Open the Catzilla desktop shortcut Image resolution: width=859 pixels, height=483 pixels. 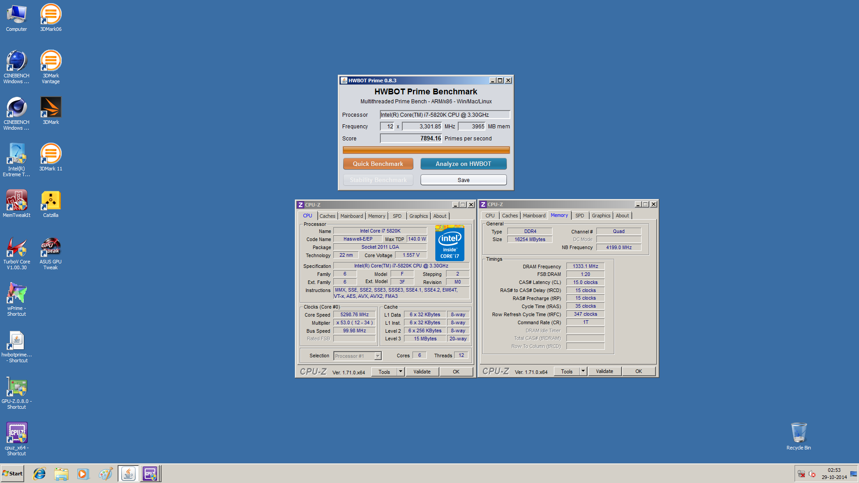pyautogui.click(x=51, y=204)
